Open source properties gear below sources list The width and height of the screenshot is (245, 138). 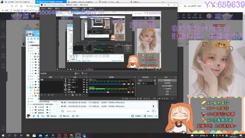[x=73, y=95]
